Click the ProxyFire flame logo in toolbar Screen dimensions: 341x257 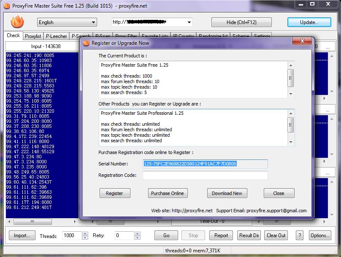point(17,22)
